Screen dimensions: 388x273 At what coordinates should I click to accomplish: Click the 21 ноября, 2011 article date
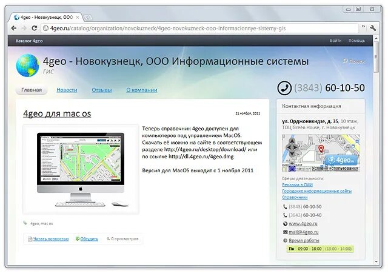248,113
